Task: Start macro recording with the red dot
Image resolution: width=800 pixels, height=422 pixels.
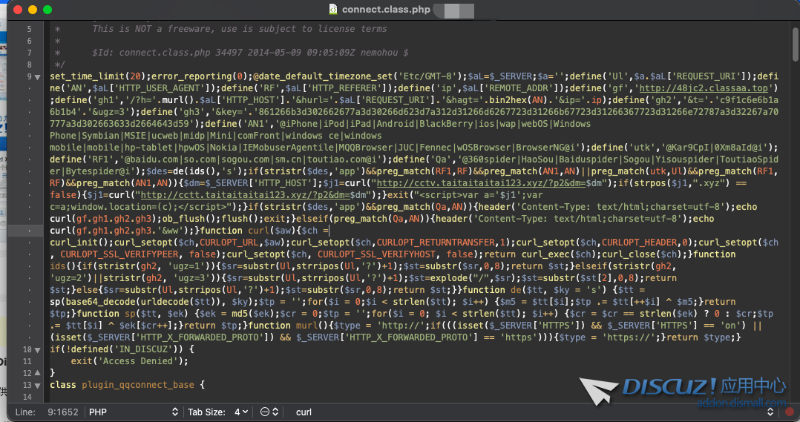Action: 790,412
